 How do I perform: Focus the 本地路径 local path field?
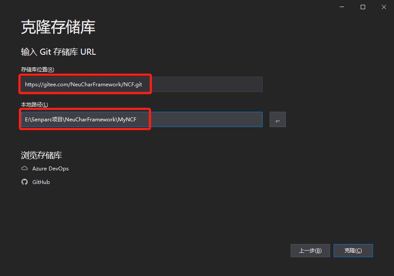pos(142,120)
